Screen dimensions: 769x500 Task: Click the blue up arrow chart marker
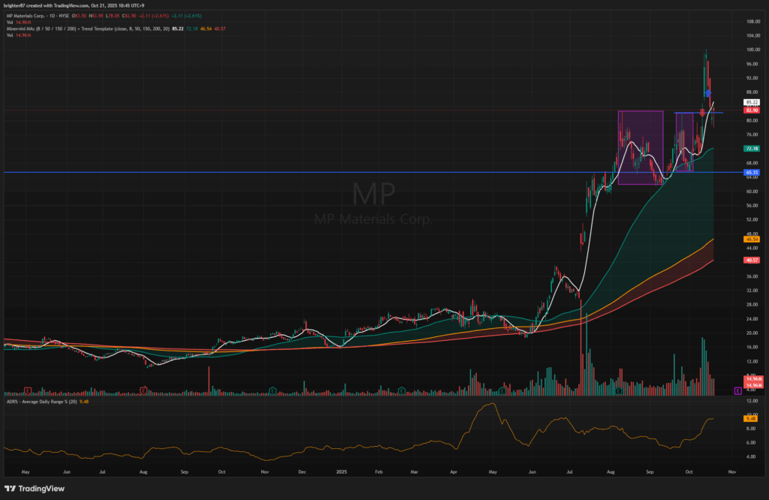[708, 93]
